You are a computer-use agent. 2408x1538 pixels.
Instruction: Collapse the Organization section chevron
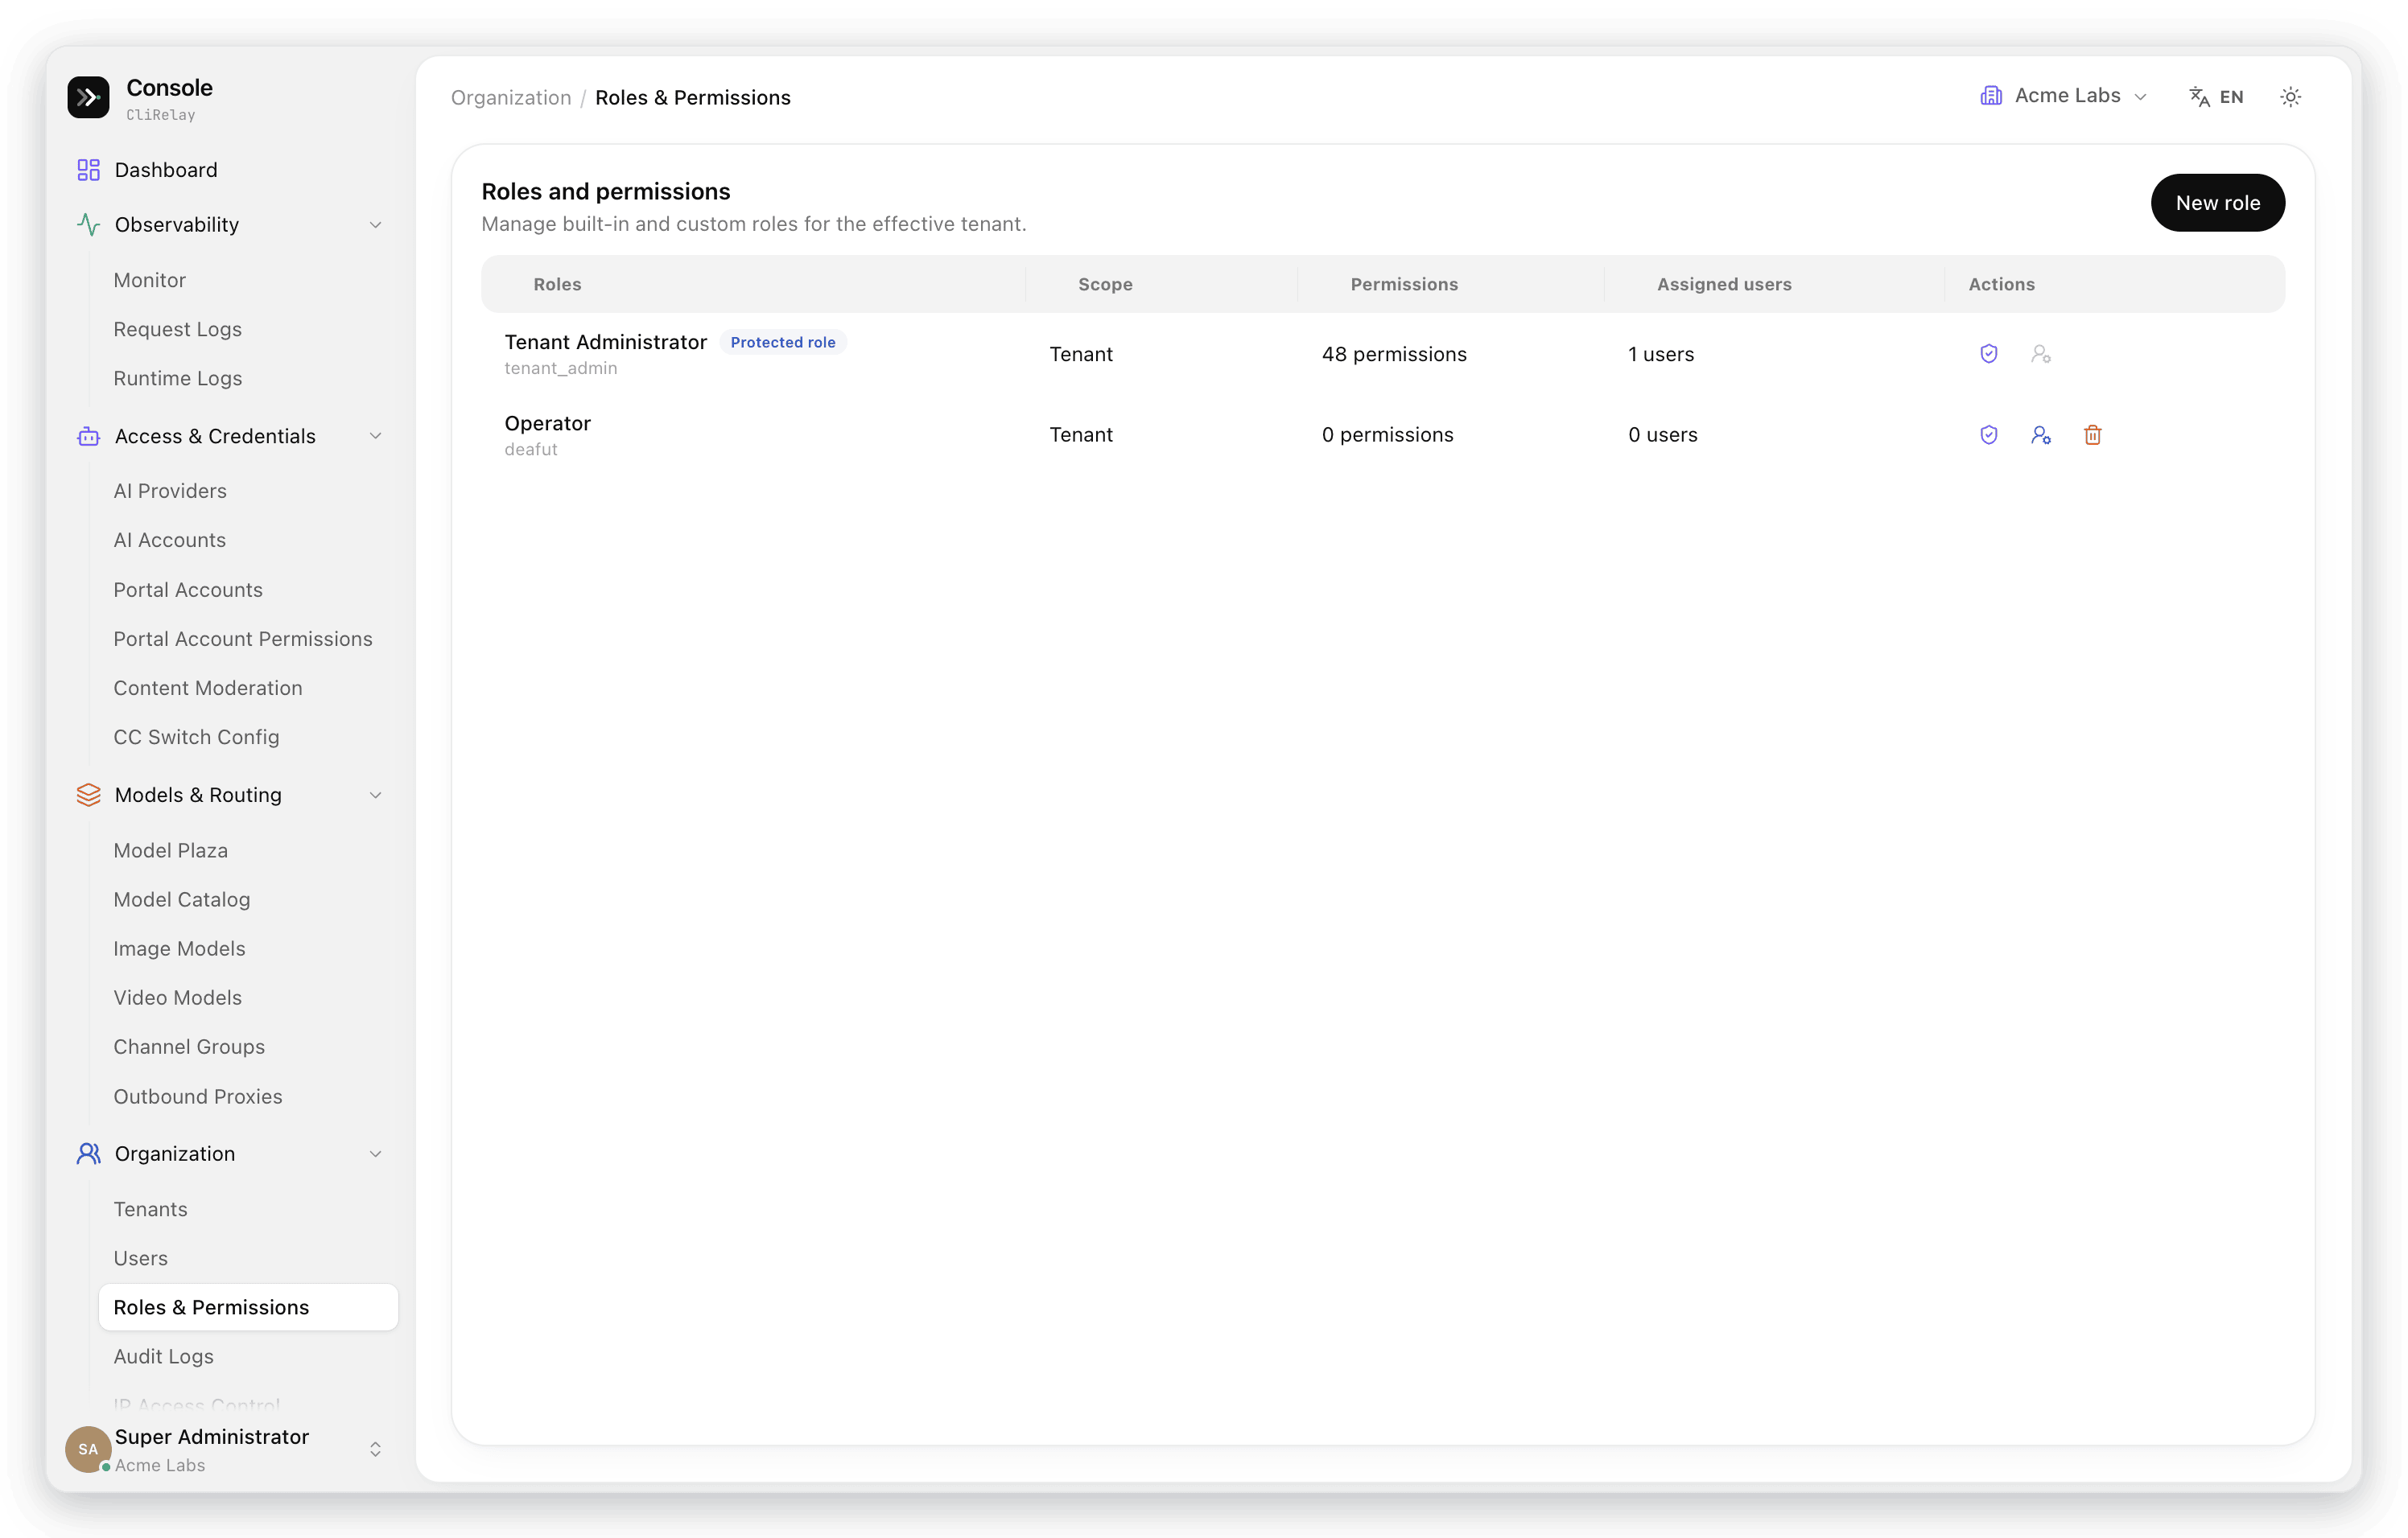click(376, 1154)
